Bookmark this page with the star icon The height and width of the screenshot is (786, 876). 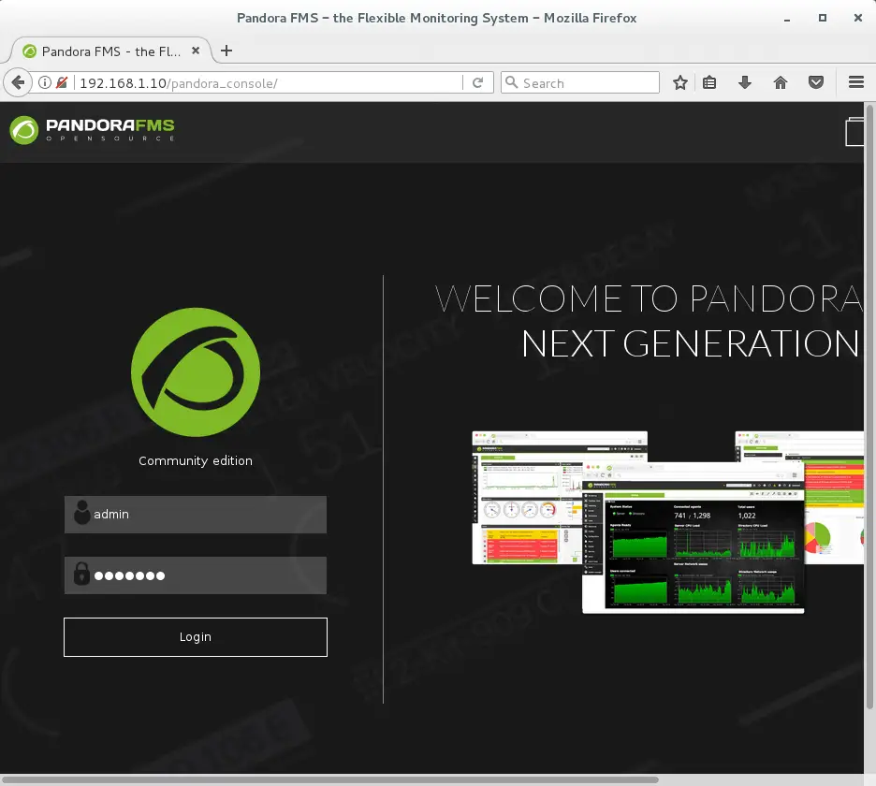pos(679,82)
